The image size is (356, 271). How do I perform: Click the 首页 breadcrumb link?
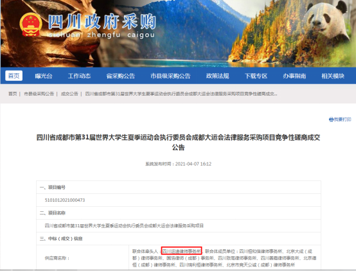(x=13, y=94)
